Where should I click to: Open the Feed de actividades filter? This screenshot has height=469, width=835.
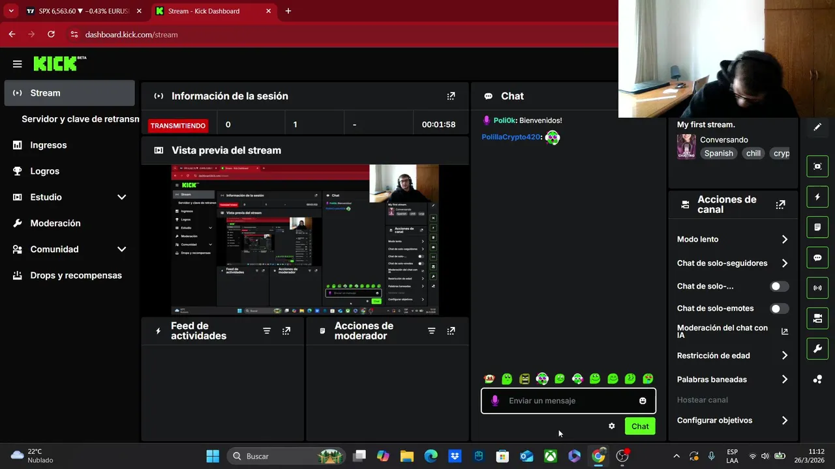266,331
